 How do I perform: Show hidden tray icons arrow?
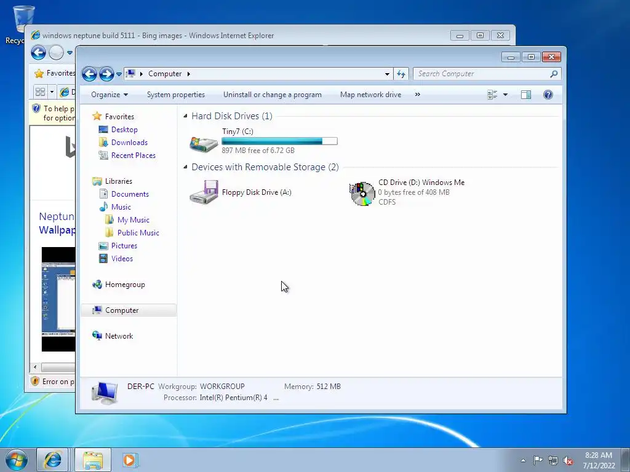coord(523,460)
